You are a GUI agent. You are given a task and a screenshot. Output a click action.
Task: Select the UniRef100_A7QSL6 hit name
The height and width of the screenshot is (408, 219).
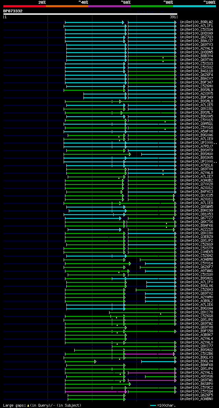[x=196, y=165]
